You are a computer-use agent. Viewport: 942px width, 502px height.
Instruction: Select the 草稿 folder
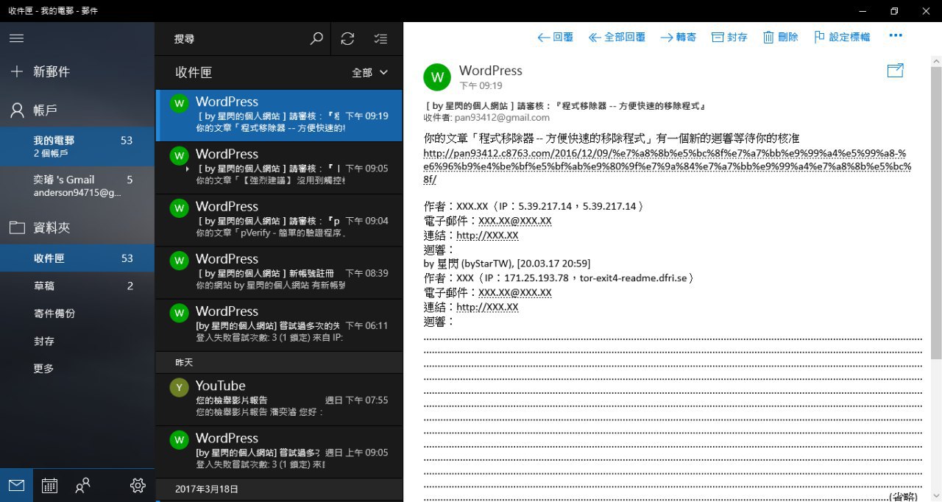coord(44,286)
